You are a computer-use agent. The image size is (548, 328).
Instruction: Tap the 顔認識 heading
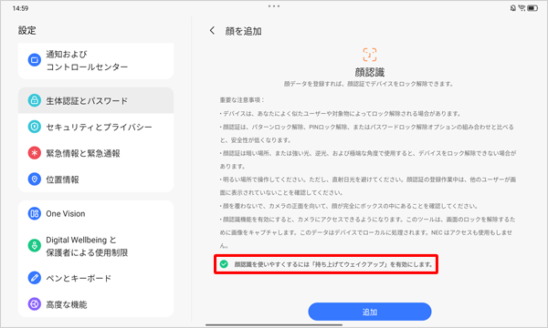click(369, 72)
